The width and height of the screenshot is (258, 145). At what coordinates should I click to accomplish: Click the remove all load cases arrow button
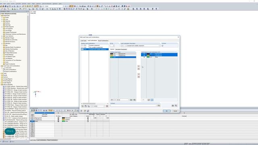pyautogui.click(x=139, y=77)
